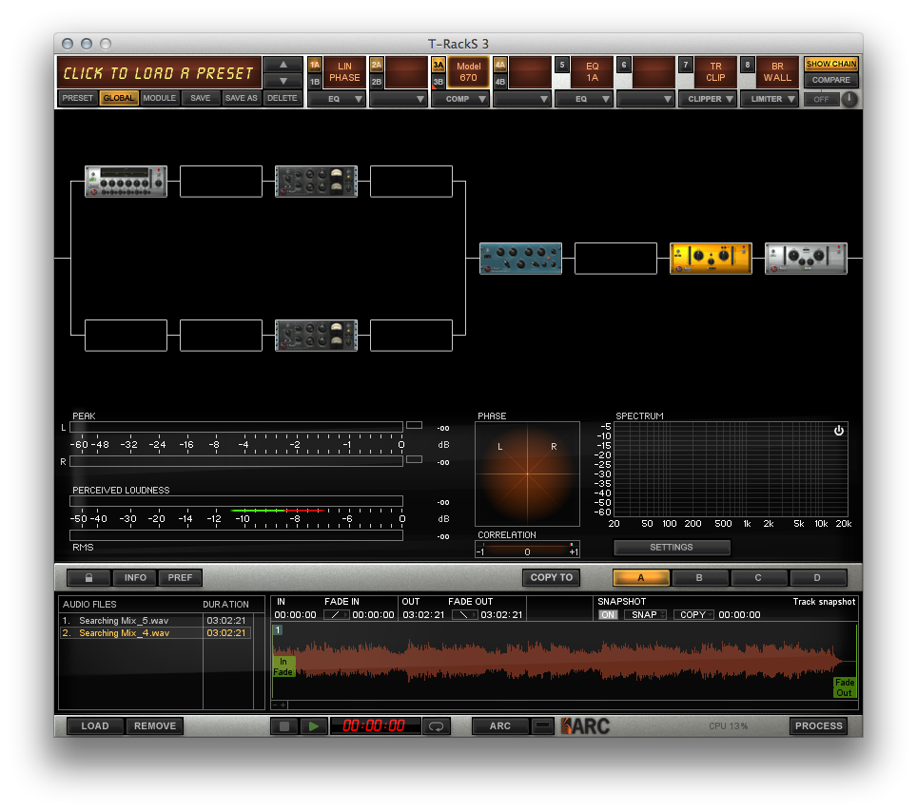Select the first empty slot in the lower chain
Screen dimensions: 917x812
tap(126, 336)
